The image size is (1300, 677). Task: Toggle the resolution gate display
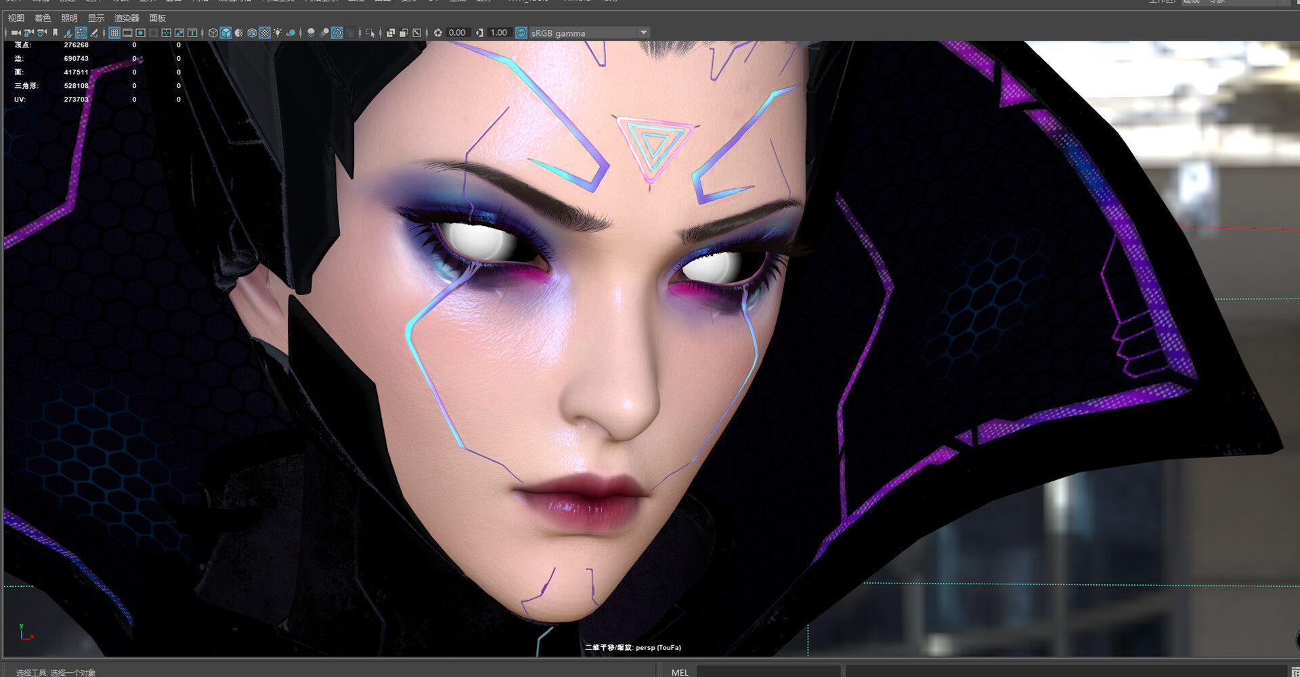click(141, 32)
